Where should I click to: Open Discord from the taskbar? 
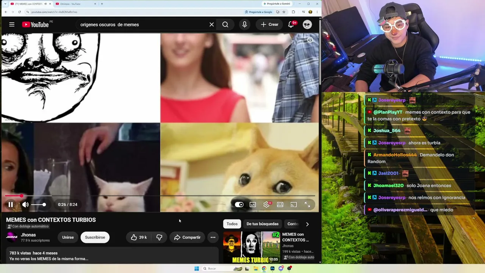[x=281, y=268]
